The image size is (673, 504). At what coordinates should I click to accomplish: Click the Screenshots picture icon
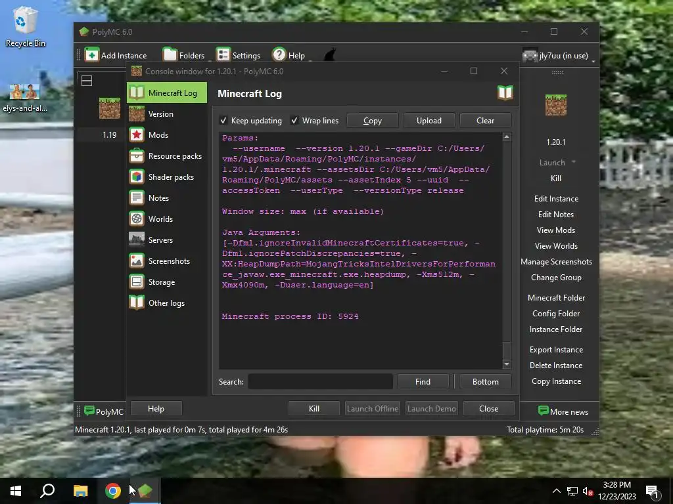(x=137, y=261)
